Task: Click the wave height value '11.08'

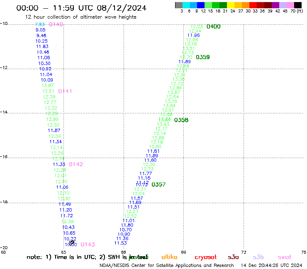Action: click(x=44, y=58)
